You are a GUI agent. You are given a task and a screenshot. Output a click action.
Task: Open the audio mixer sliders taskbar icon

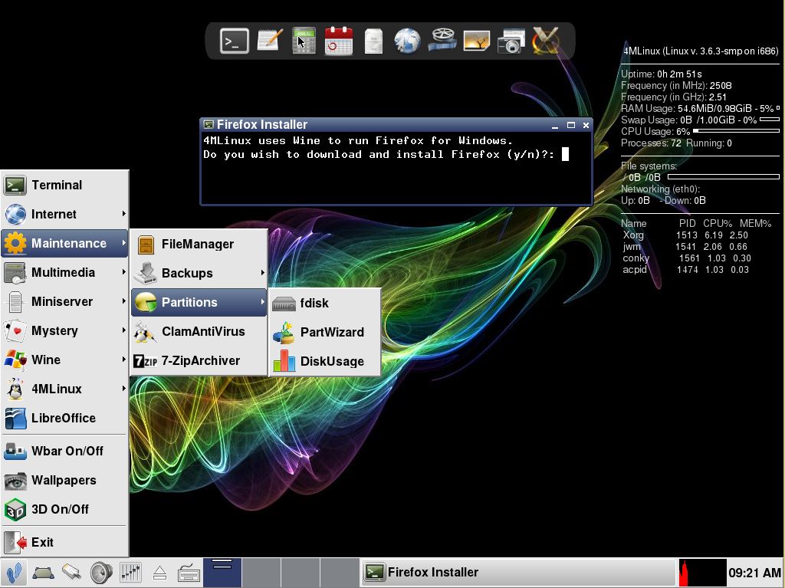[x=130, y=573]
